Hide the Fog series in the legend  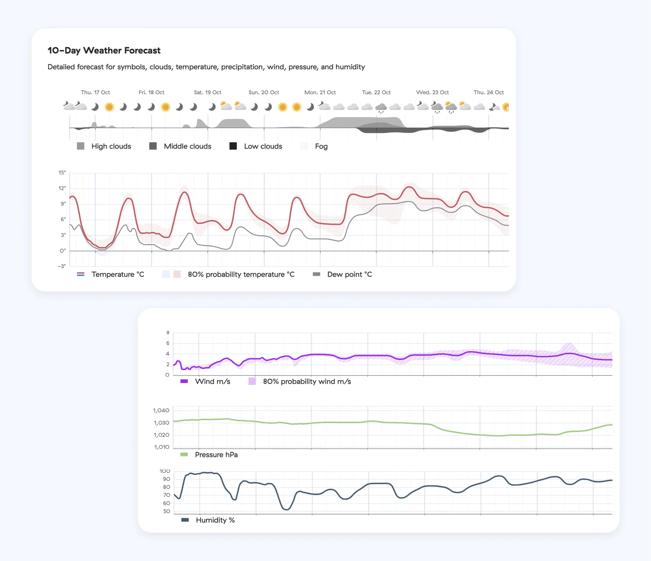pos(321,146)
